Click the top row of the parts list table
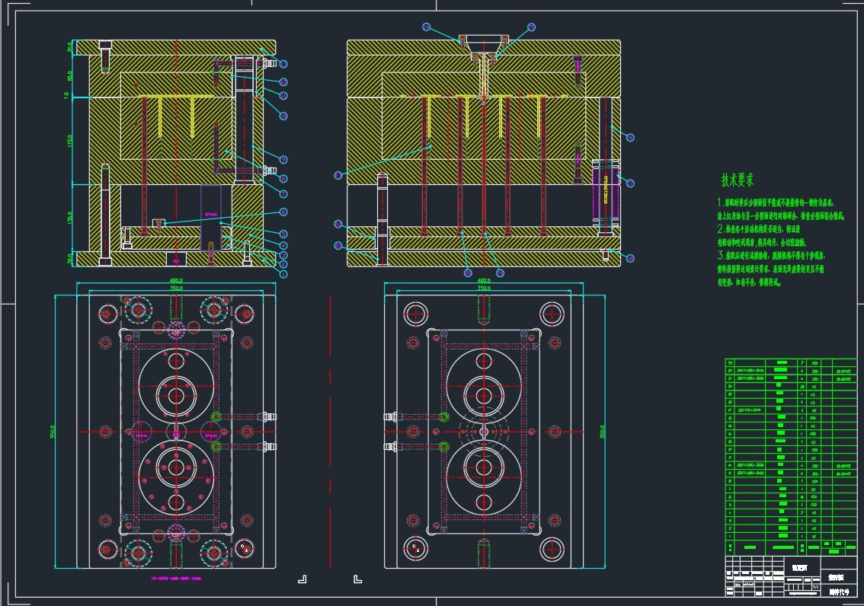The height and width of the screenshot is (606, 864). [791, 362]
